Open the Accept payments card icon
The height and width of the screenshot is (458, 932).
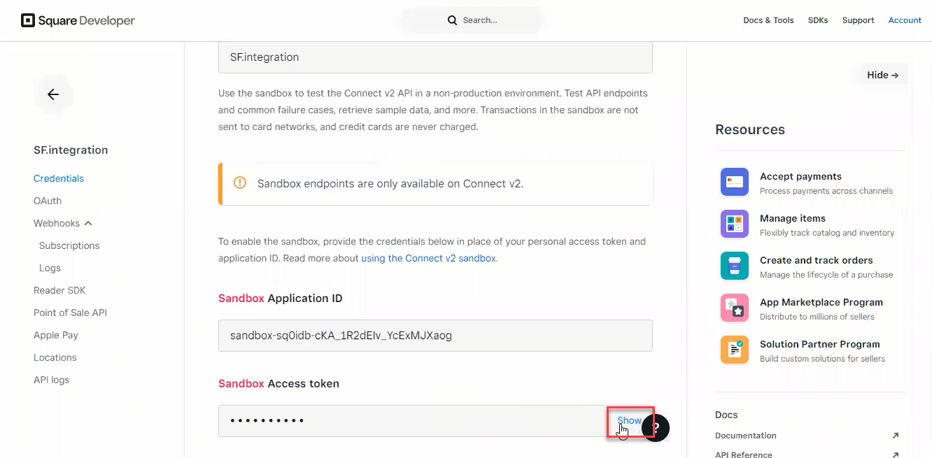(735, 182)
